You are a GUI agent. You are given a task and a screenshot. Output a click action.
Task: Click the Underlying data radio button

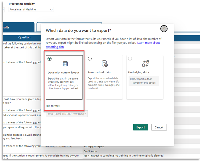click(x=130, y=59)
